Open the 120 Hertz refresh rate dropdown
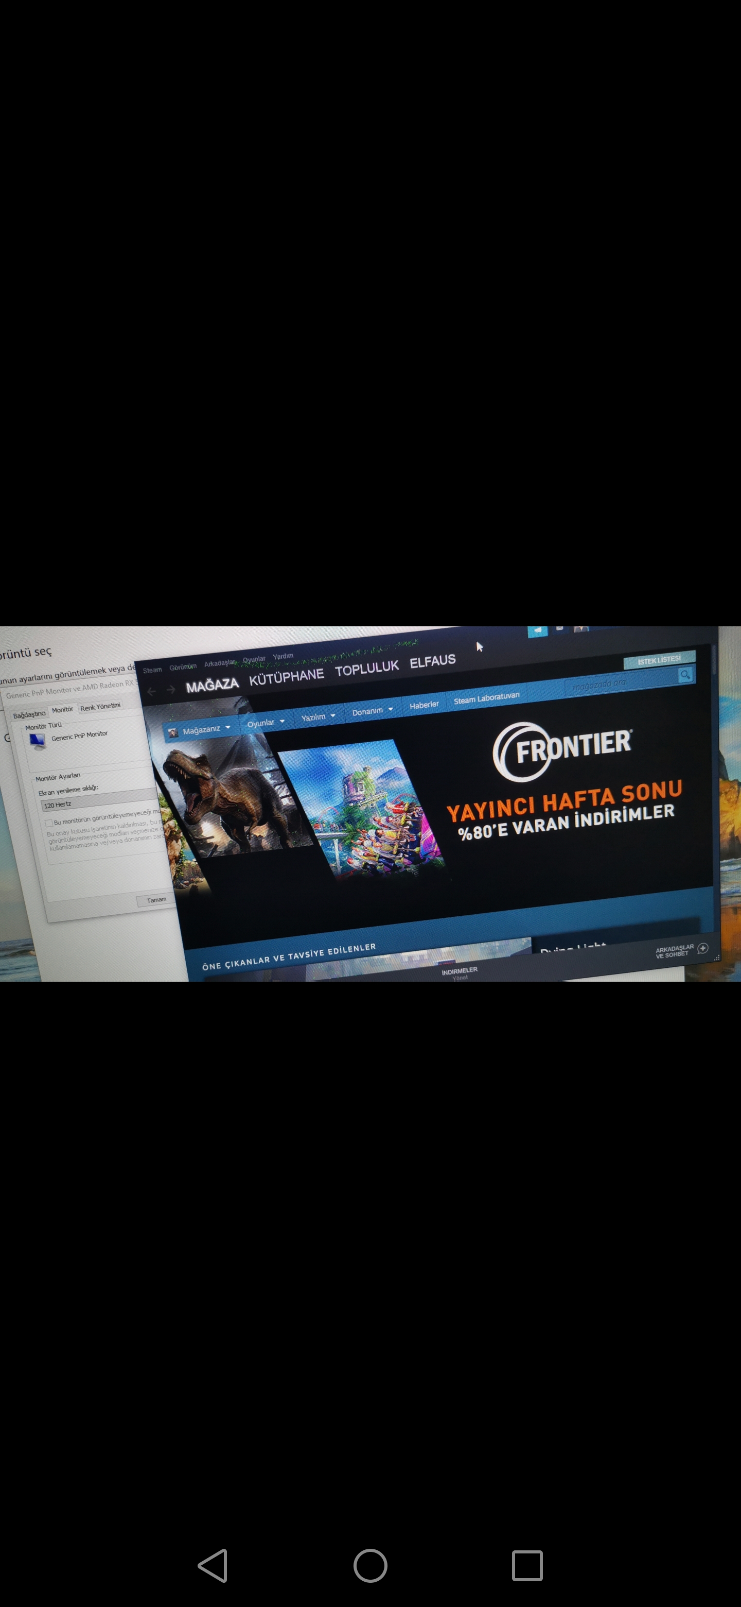Image resolution: width=741 pixels, height=1607 pixels. pyautogui.click(x=100, y=800)
